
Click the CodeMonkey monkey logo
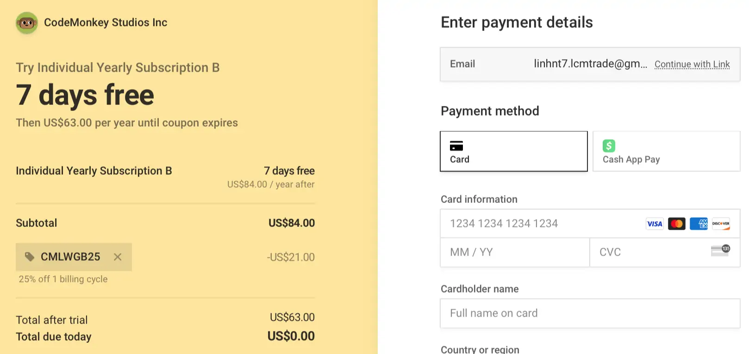[x=27, y=23]
